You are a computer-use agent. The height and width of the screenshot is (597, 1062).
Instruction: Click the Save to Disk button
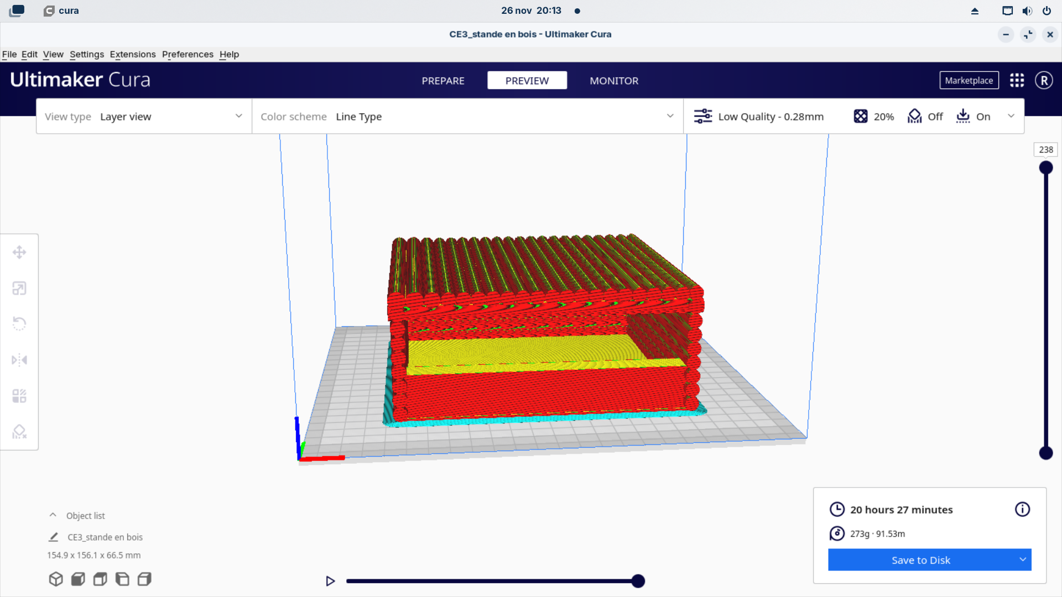(921, 559)
